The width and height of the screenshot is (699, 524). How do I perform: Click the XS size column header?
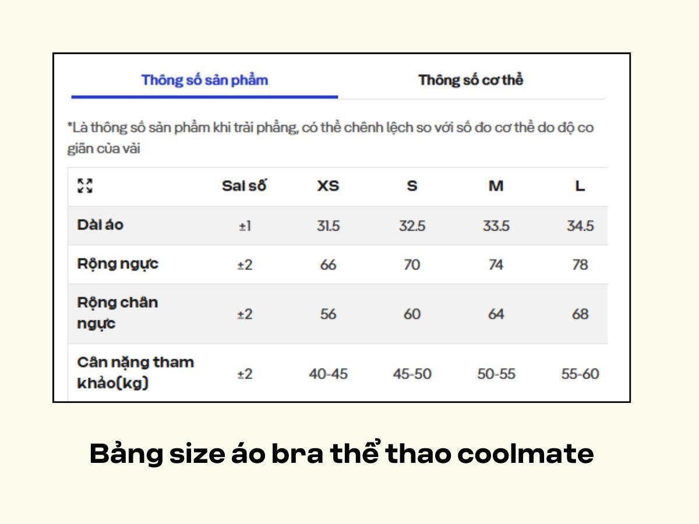(329, 186)
